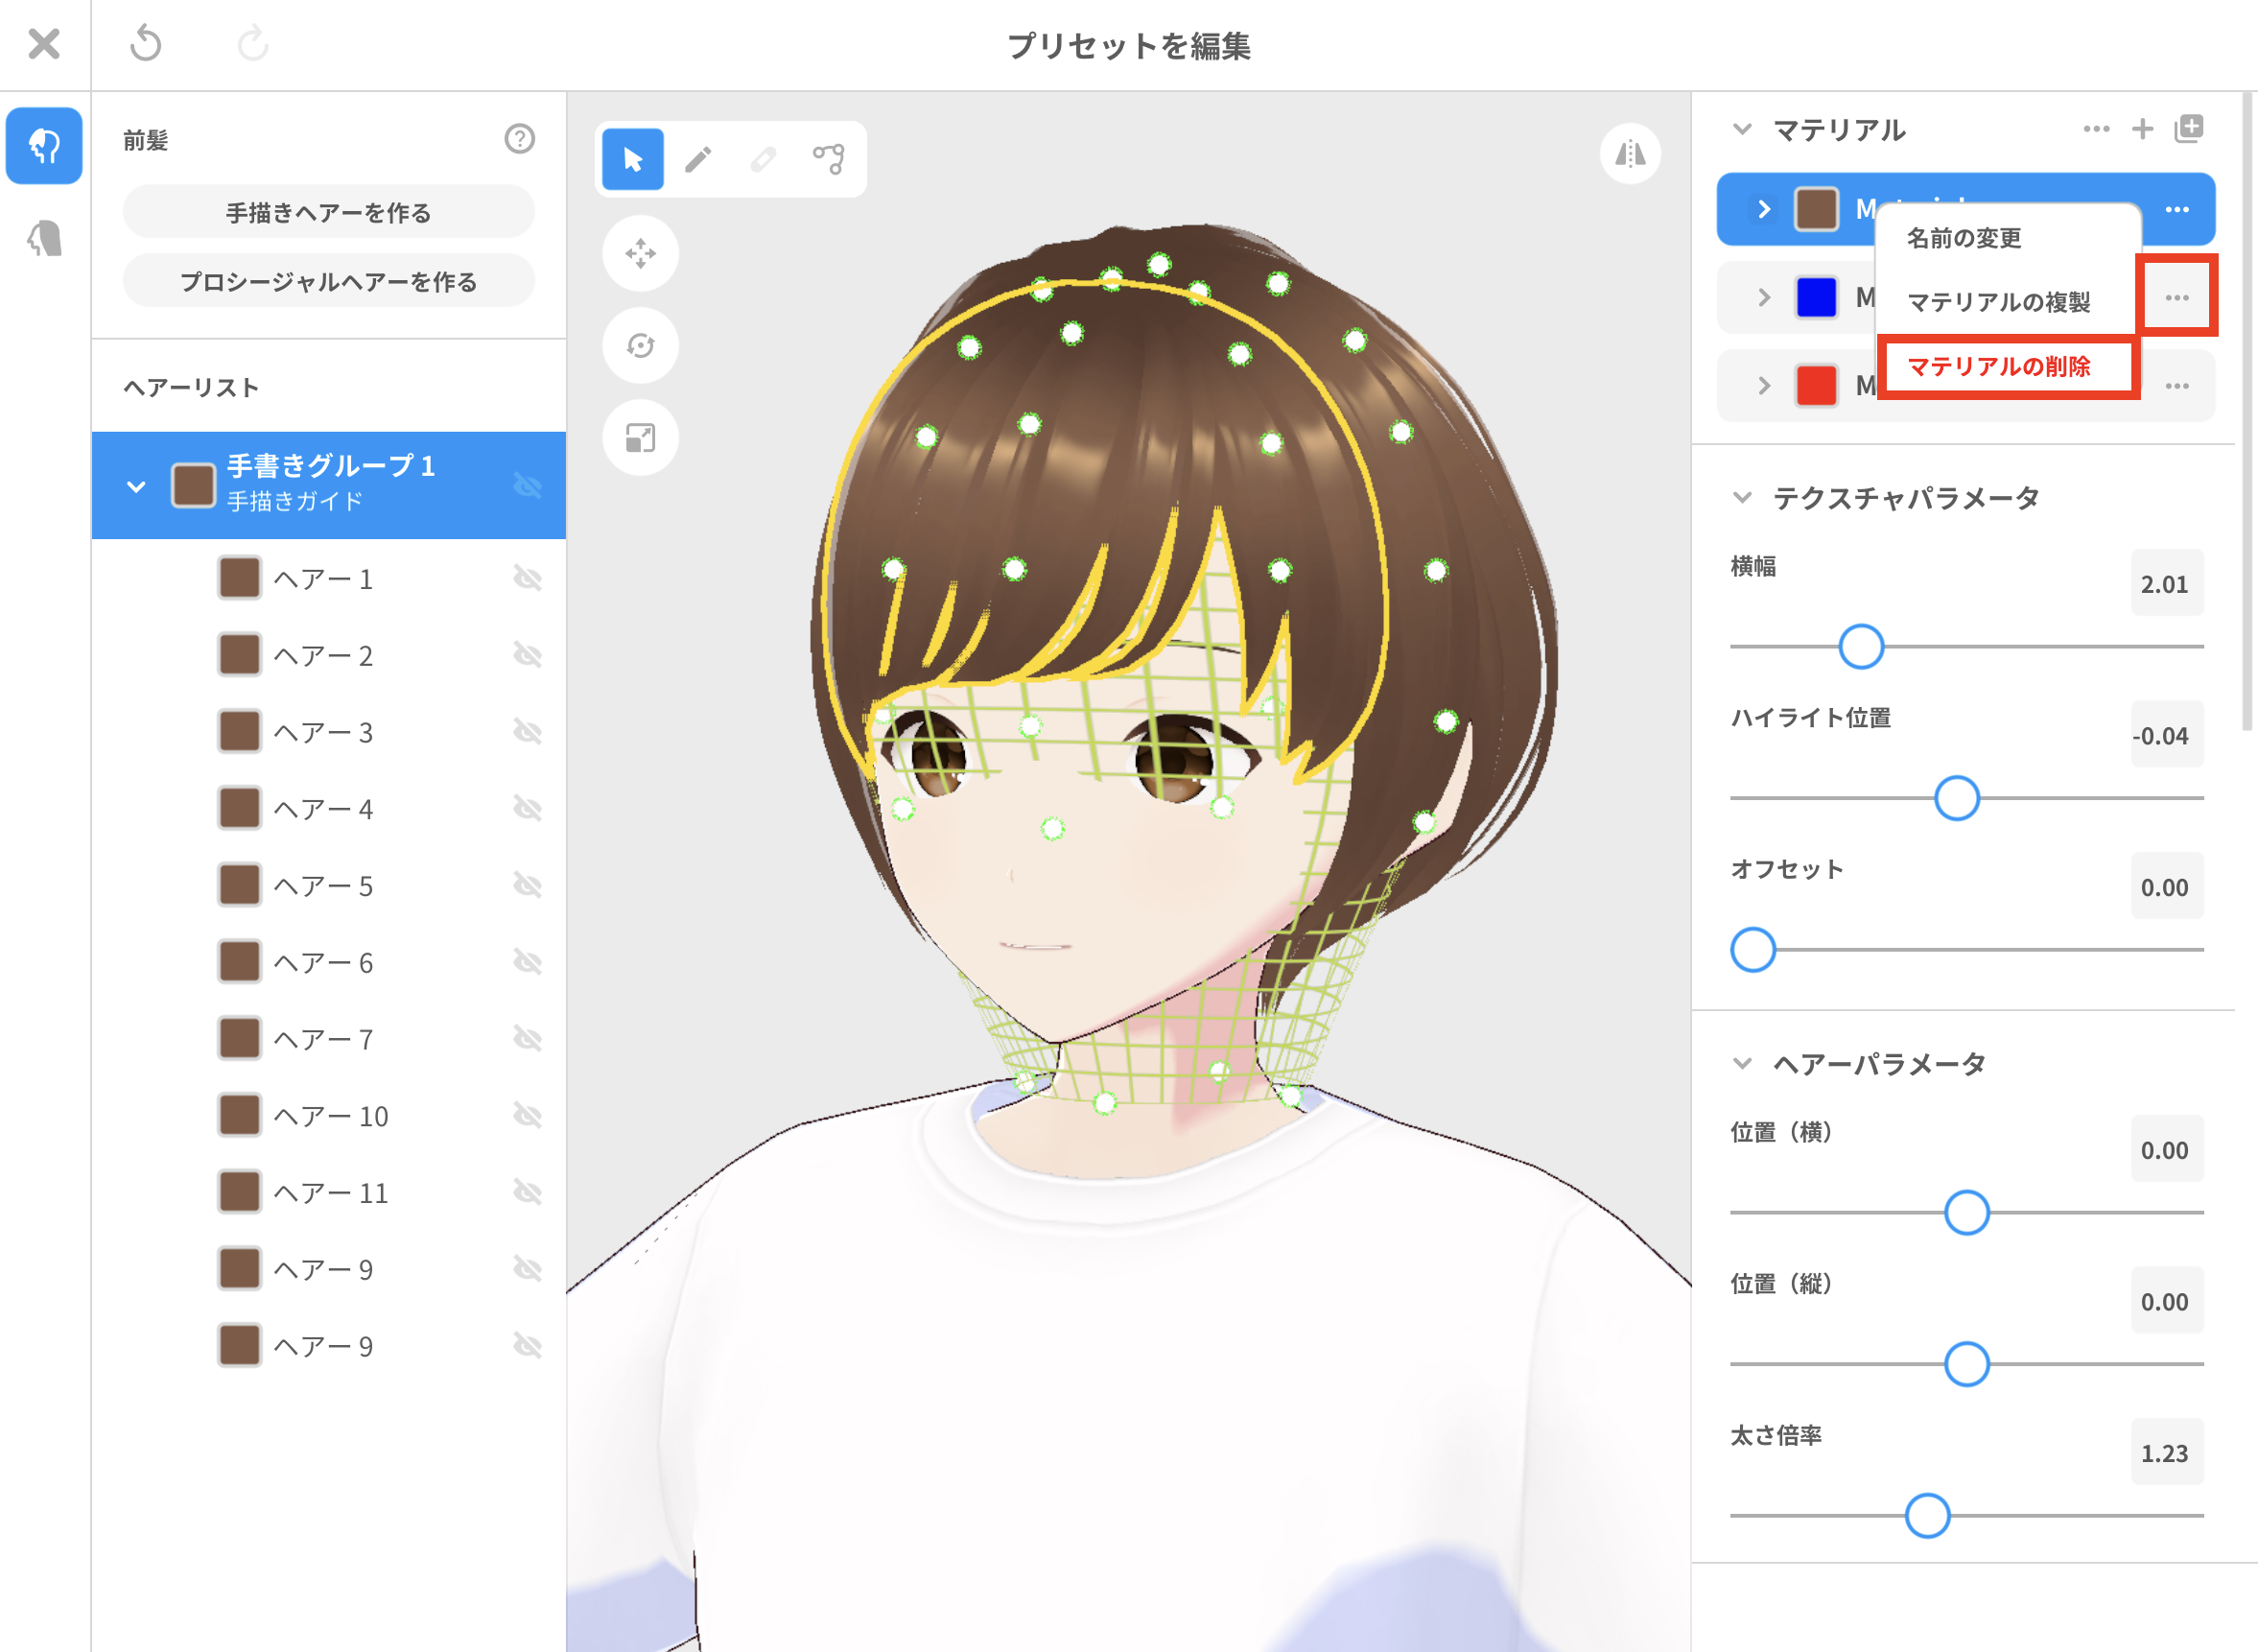Click the 横幅 value field 2.01
This screenshot has height=1652, width=2258.
[x=2166, y=584]
